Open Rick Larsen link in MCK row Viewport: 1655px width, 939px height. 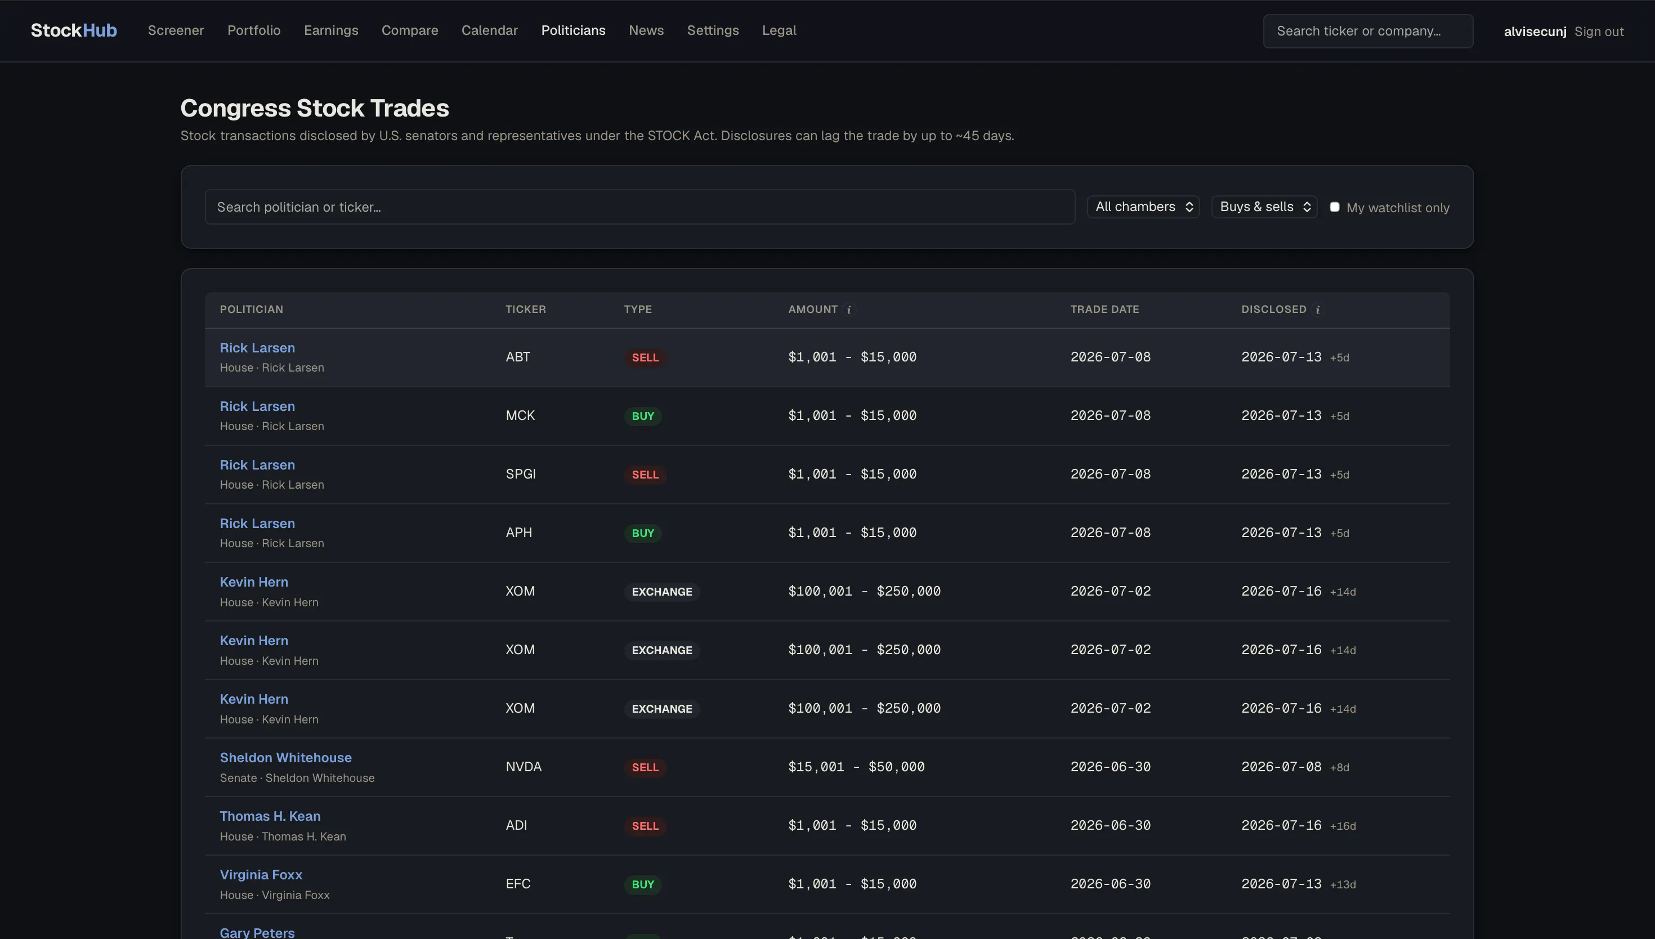[x=257, y=406]
